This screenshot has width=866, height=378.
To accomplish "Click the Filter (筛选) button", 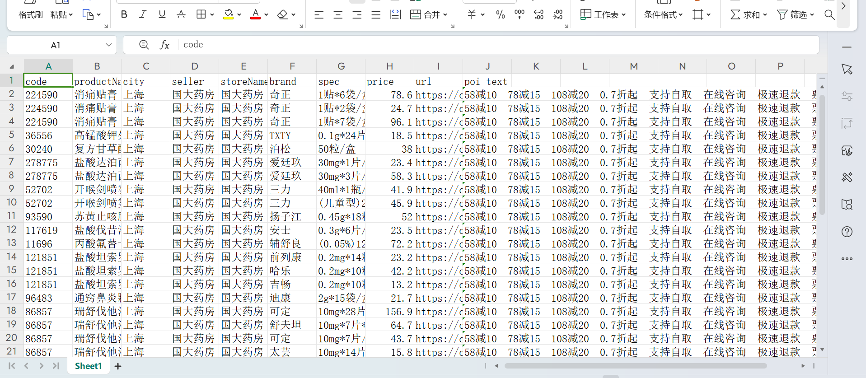I will (796, 15).
